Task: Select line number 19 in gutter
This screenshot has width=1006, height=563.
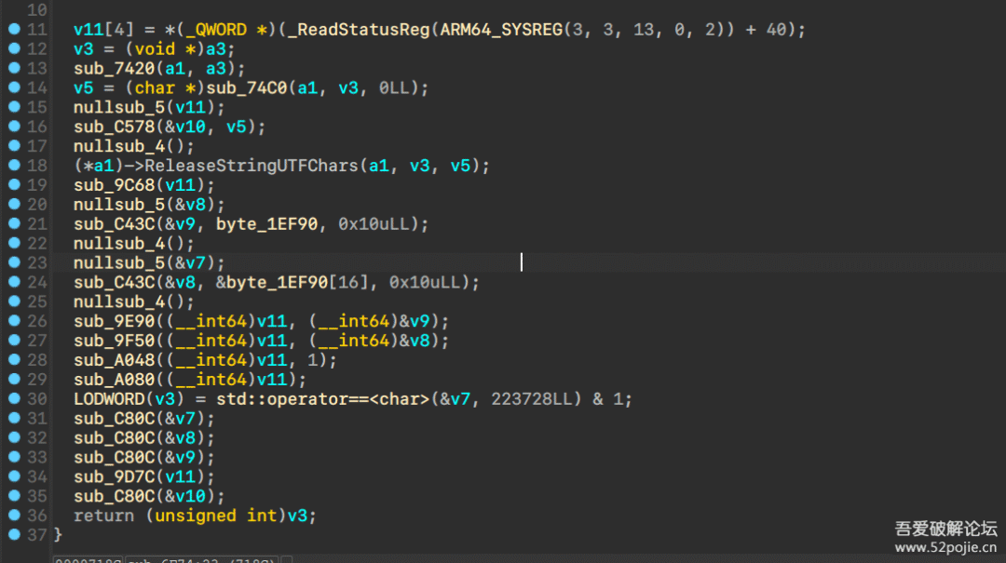Action: coord(37,185)
